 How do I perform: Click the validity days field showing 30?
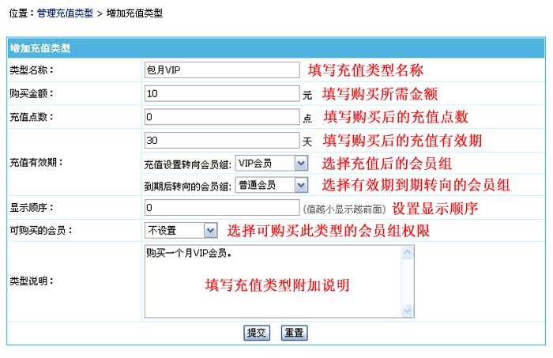(221, 141)
